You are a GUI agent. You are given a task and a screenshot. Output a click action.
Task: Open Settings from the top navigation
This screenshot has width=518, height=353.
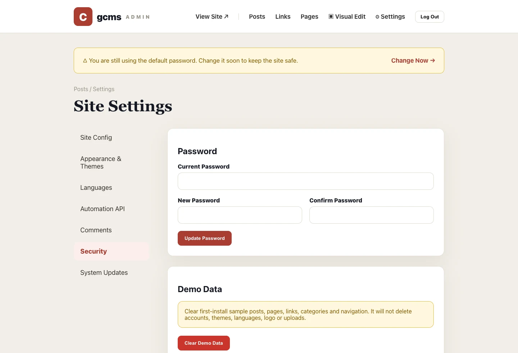point(390,17)
